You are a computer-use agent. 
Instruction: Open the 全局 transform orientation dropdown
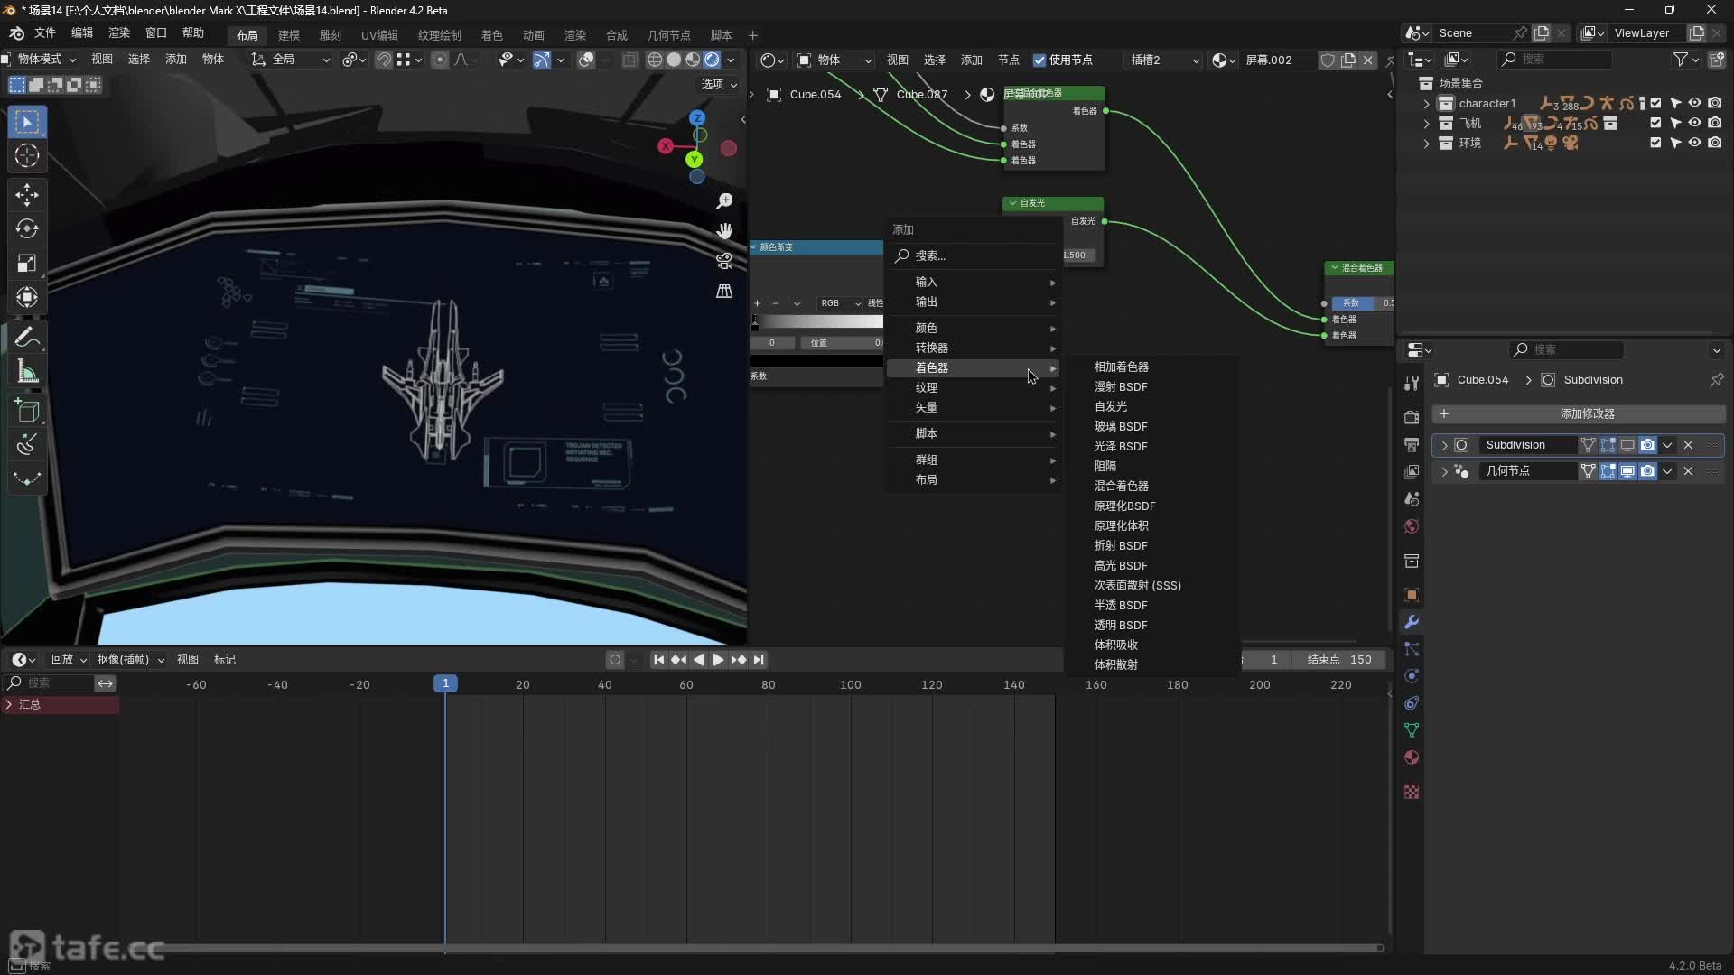click(x=291, y=60)
